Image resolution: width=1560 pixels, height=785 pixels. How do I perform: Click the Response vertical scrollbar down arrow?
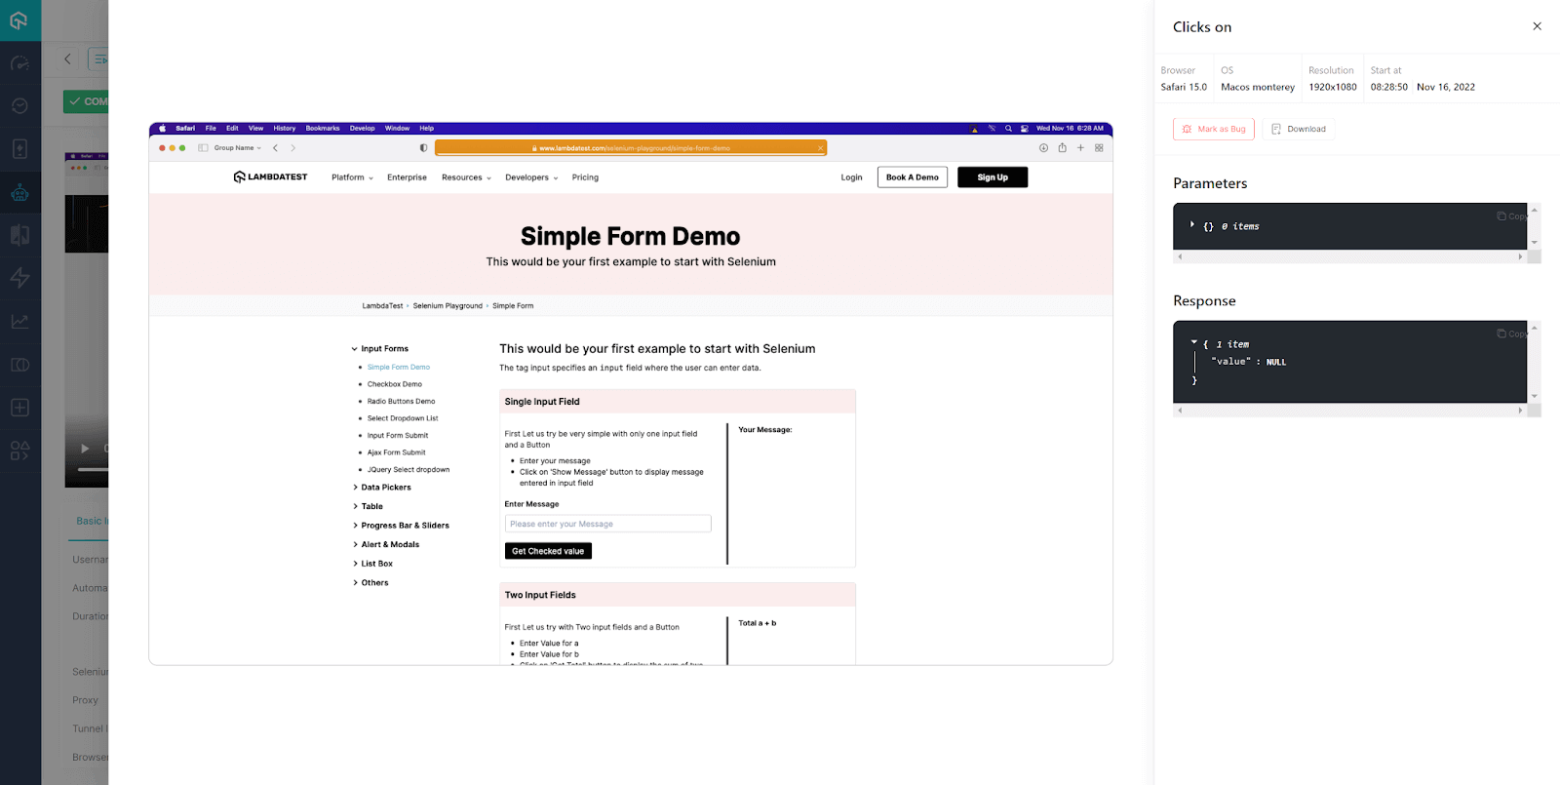pos(1534,396)
